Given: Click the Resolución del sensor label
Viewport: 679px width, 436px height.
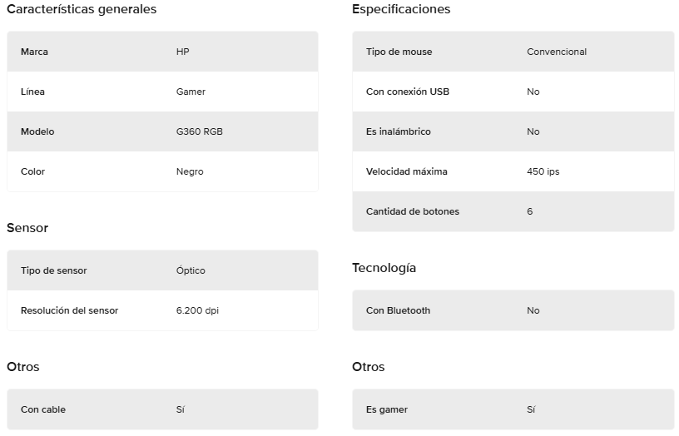Looking at the screenshot, I should (69, 310).
